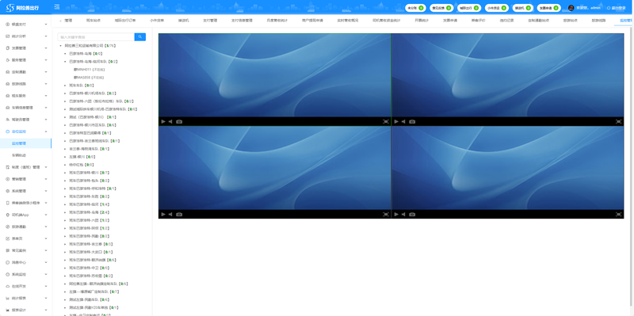634x316 pixels.
Task: Click the admin user avatar
Action: (571, 8)
